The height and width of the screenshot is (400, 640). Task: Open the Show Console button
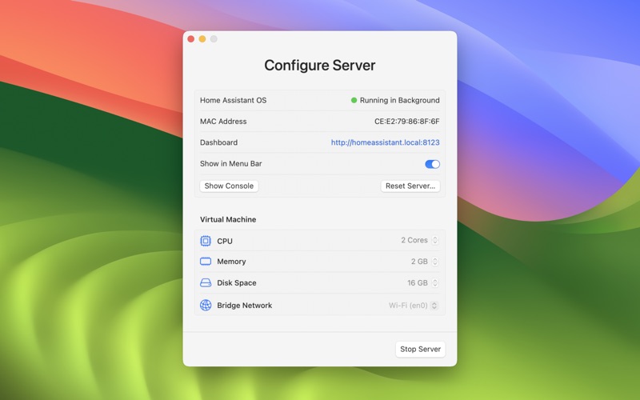coord(229,186)
